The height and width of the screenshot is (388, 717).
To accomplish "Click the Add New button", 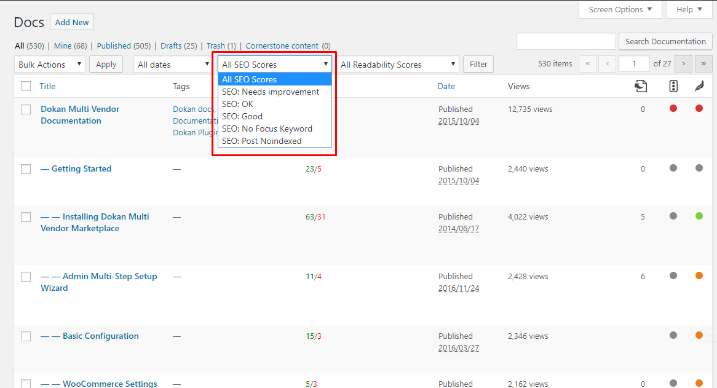I will tap(72, 22).
